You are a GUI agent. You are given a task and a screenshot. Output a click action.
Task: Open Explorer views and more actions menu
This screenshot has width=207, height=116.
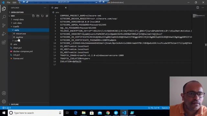pyautogui.click(x=45, y=8)
